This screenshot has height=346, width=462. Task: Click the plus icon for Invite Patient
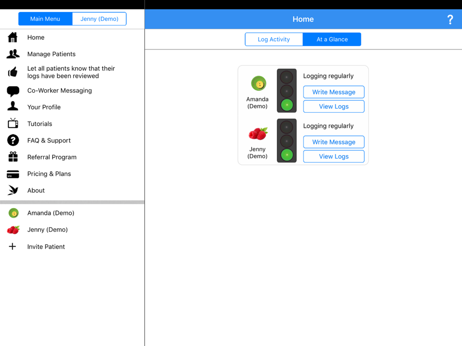[x=12, y=246]
